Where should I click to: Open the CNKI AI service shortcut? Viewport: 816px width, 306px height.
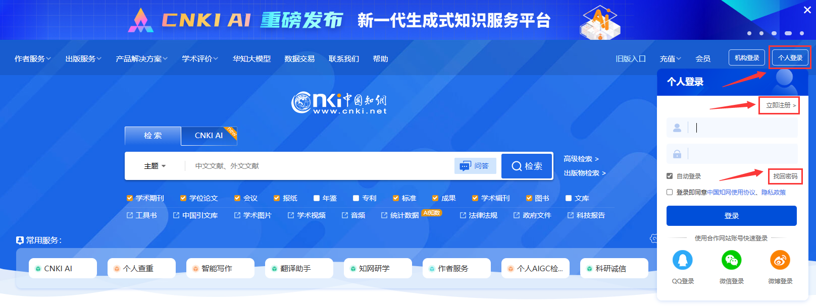click(x=63, y=268)
